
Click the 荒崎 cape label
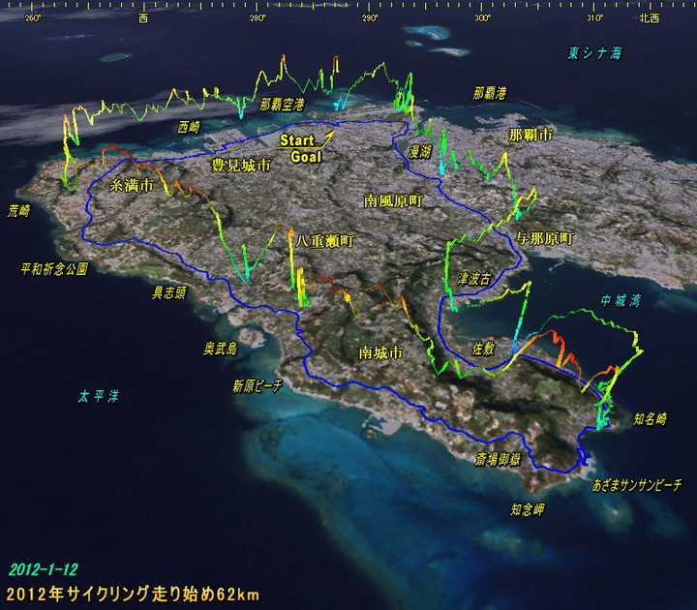point(18,211)
